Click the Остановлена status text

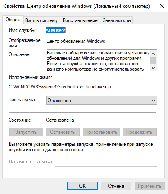pos(60,120)
